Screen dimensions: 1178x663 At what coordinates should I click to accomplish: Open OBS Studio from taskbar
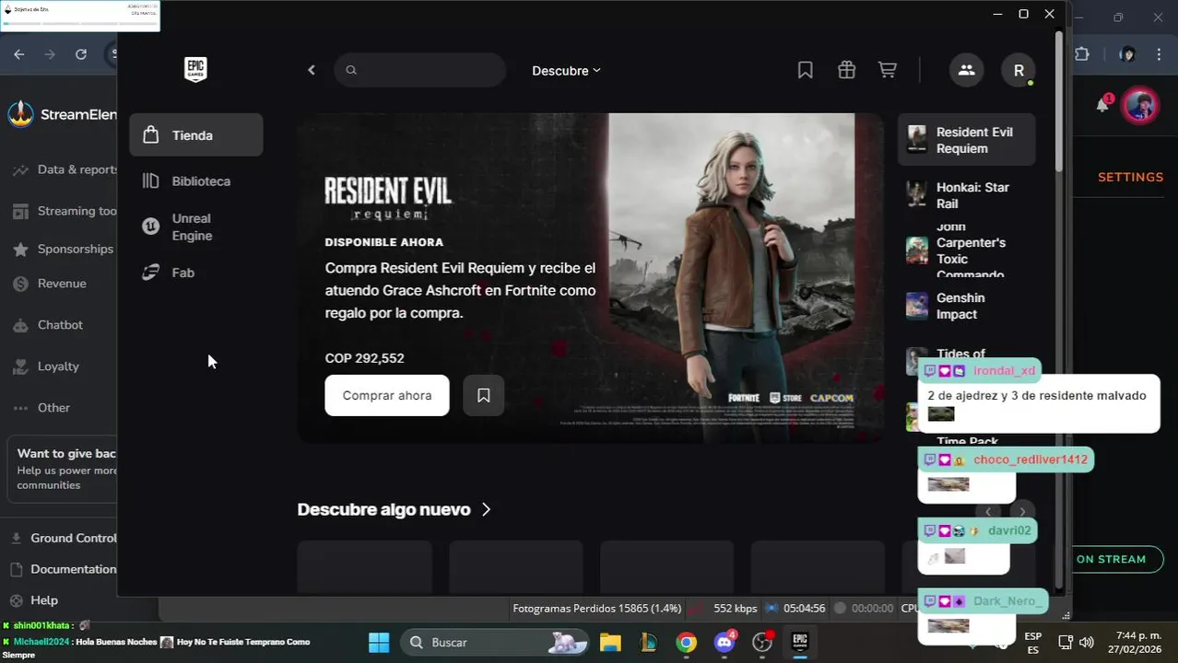click(762, 642)
